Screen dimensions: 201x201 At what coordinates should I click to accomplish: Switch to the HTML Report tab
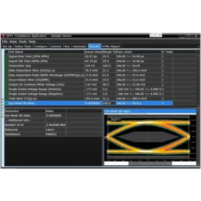[111, 47]
